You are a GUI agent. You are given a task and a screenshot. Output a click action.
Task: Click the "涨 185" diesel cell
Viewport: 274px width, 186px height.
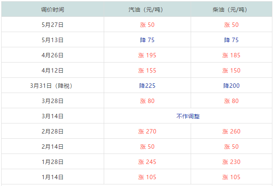coord(232,55)
